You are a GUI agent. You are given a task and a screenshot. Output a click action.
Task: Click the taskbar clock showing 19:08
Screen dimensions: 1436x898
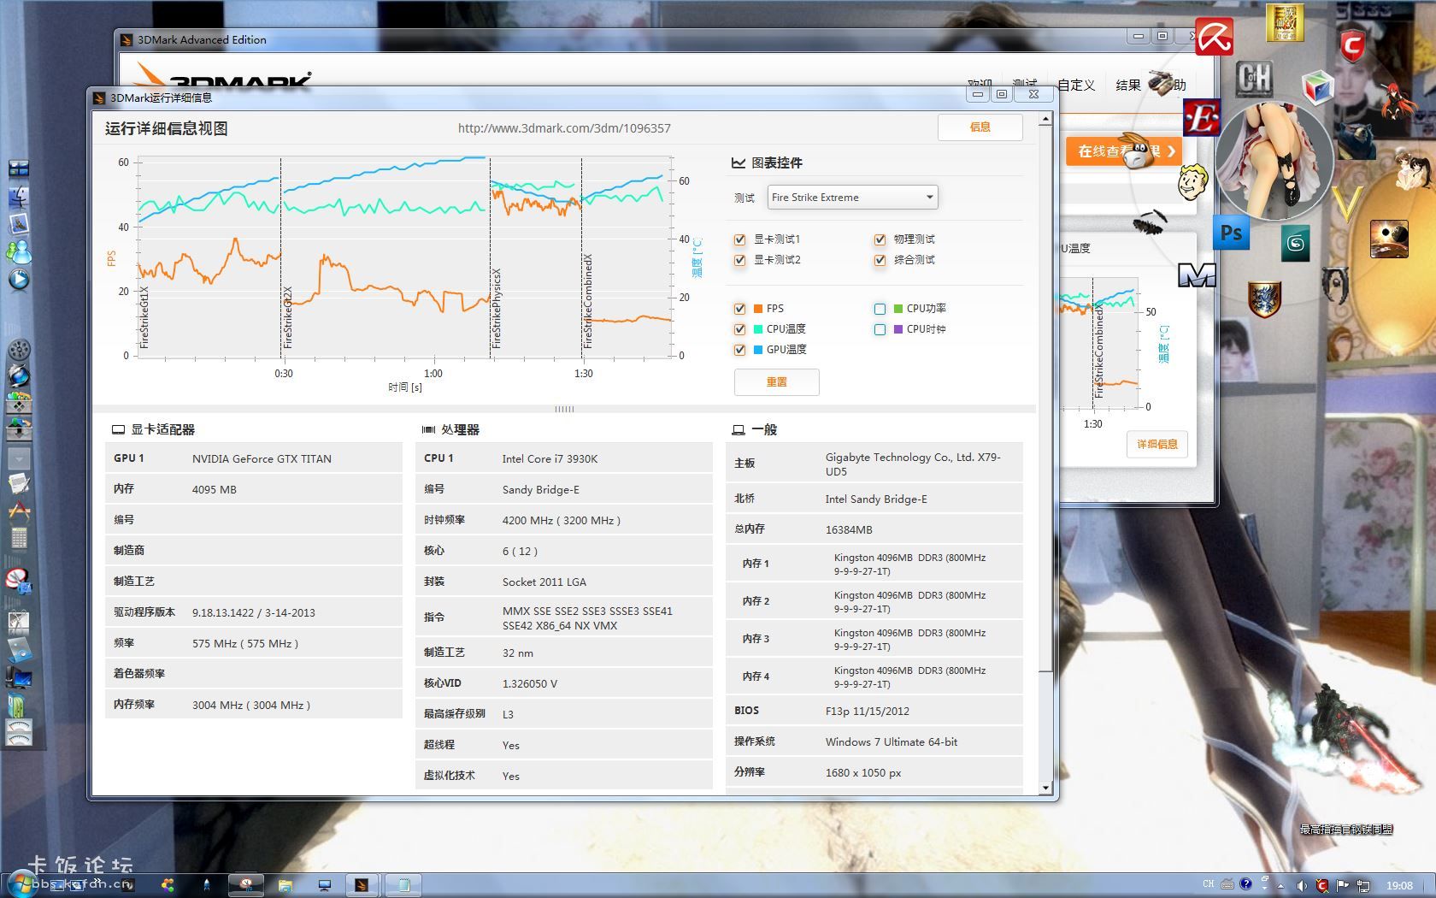(x=1399, y=886)
